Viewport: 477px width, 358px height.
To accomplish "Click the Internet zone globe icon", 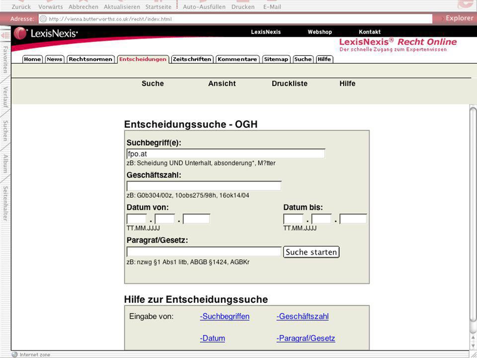I will point(14,355).
